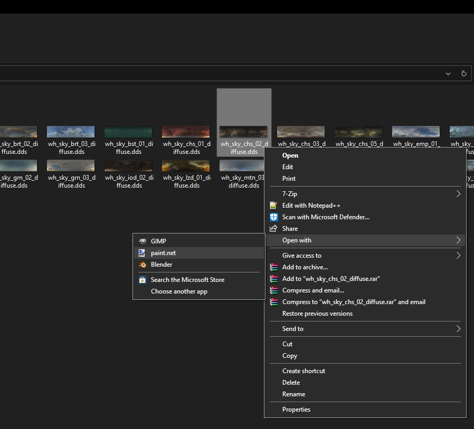The height and width of the screenshot is (429, 474).
Task: Expand the address bar history dropdown
Action: 448,74
